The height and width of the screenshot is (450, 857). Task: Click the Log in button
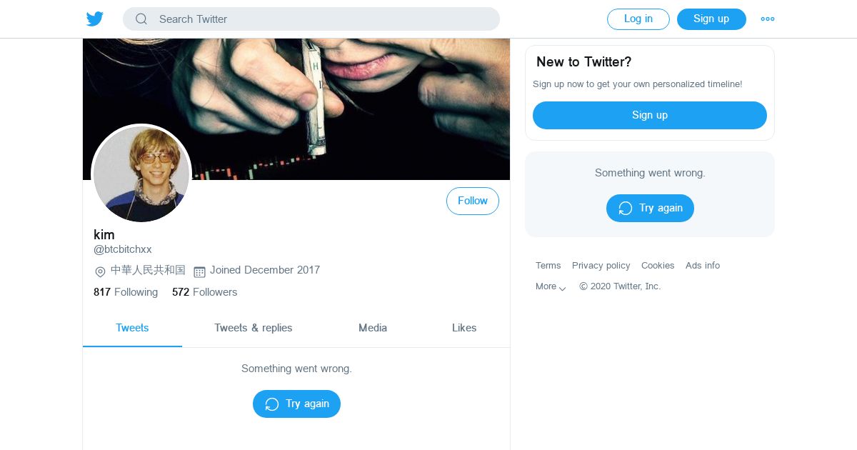tap(638, 19)
